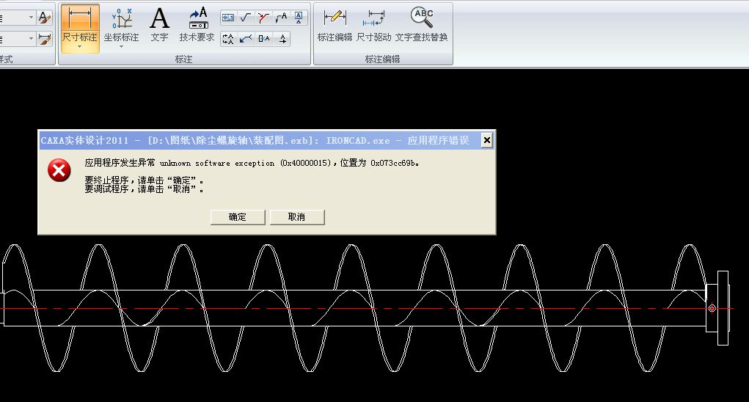
Task: Close the application error dialog
Action: 486,140
